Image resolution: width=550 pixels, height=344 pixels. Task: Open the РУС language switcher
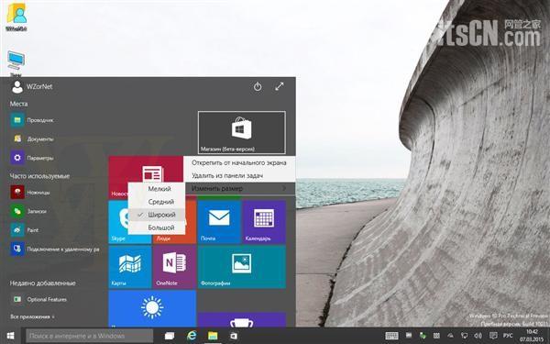point(508,336)
